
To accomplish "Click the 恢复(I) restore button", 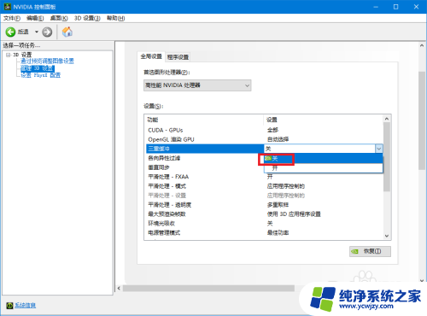I will (x=370, y=251).
